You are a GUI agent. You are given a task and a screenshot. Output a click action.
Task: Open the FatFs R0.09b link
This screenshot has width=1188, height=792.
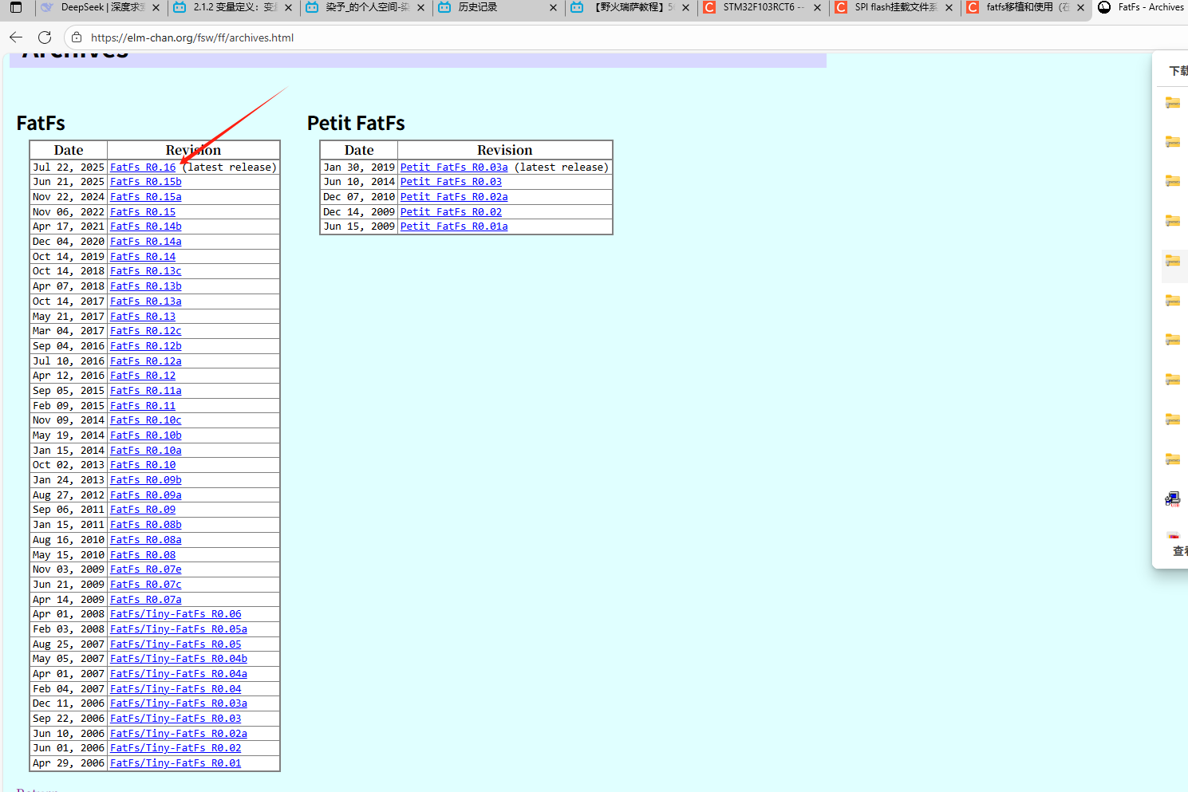146,480
